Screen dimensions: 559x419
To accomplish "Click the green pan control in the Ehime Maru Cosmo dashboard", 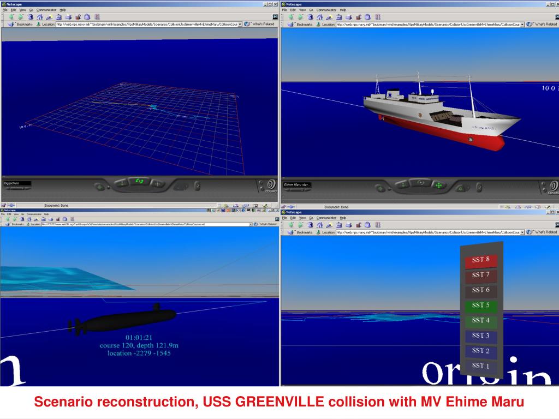I will 438,185.
